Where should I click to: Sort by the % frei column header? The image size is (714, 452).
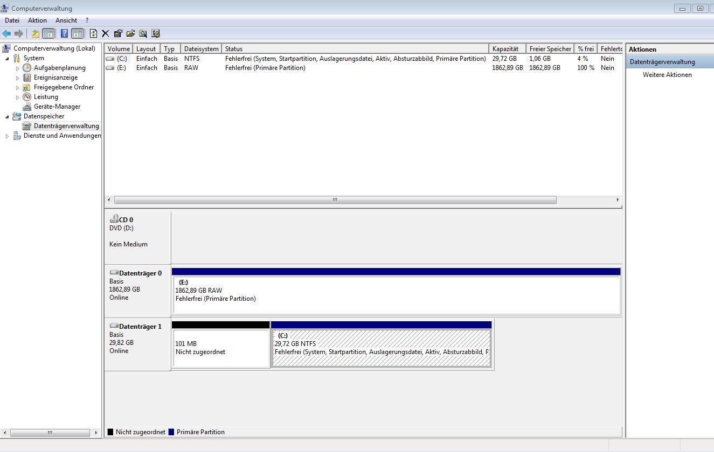pyautogui.click(x=586, y=48)
